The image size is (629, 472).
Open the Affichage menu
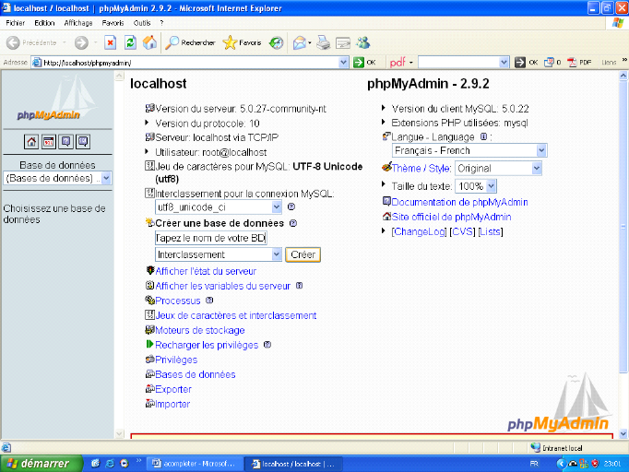(78, 23)
